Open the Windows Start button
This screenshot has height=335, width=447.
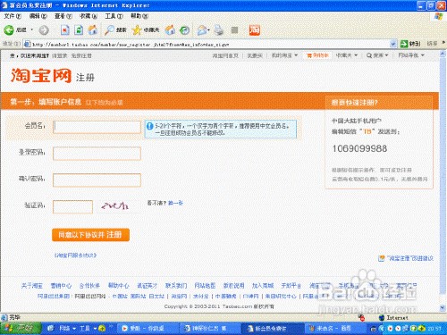click(x=21, y=328)
